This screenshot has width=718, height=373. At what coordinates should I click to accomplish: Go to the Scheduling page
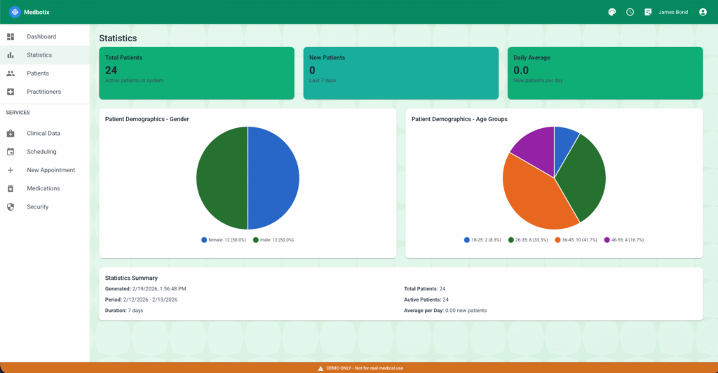41,152
